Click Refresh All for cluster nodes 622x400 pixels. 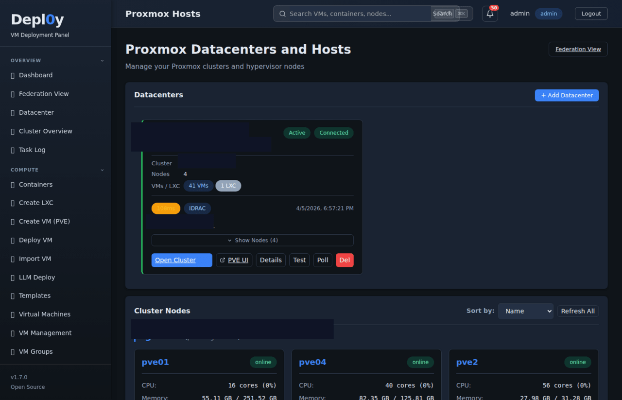click(578, 311)
